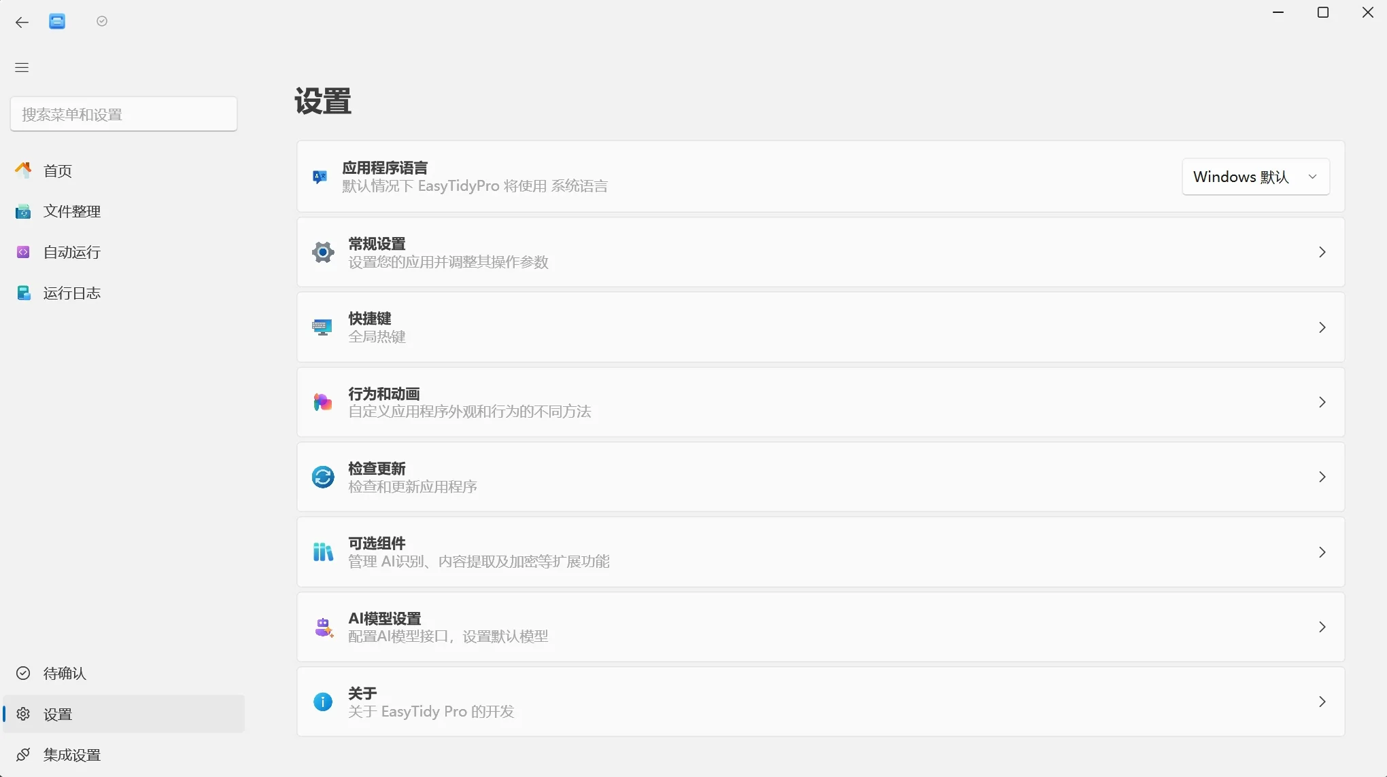Click the checkmark status icon in title bar
This screenshot has height=777, width=1387.
(x=102, y=22)
